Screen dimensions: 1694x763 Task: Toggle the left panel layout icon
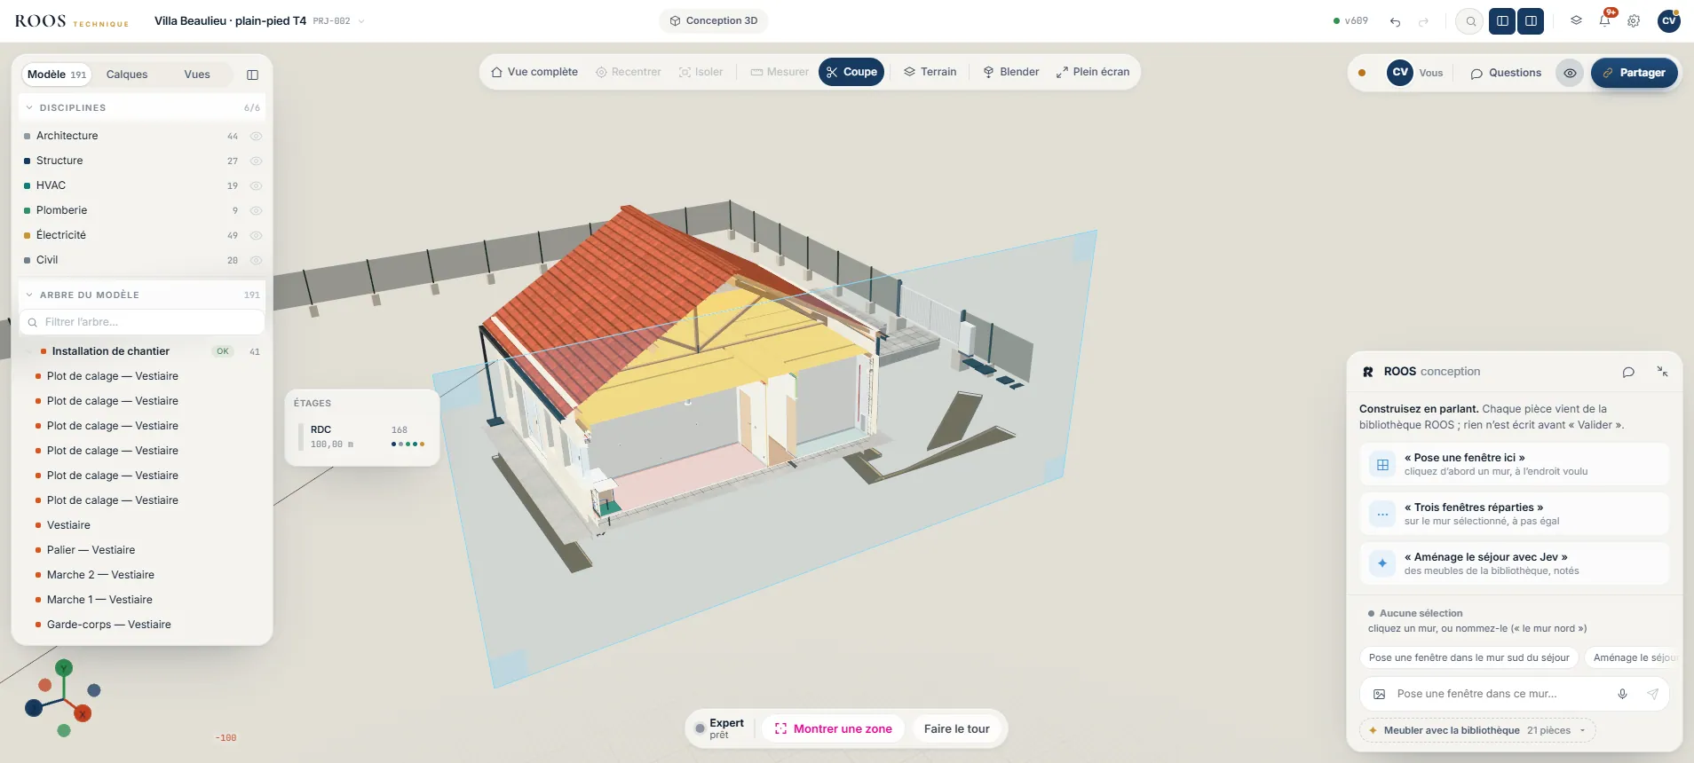pyautogui.click(x=1502, y=21)
